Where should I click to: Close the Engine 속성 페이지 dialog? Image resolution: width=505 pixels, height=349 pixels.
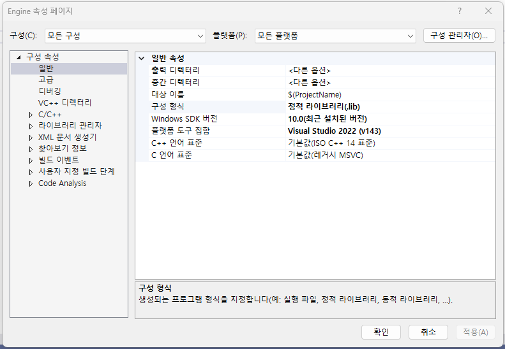[x=488, y=11]
